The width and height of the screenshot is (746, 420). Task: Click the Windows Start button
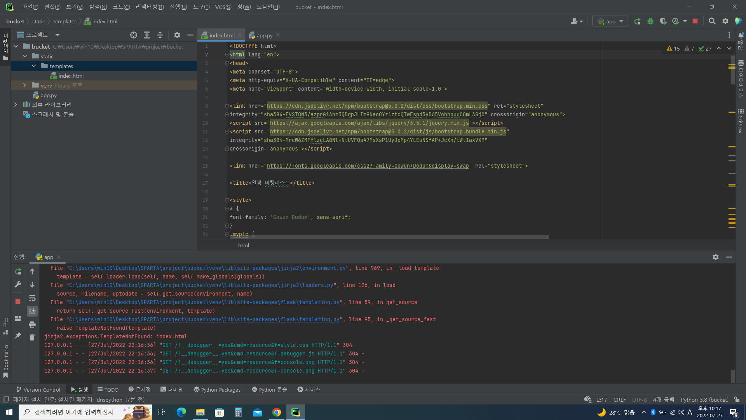click(9, 412)
